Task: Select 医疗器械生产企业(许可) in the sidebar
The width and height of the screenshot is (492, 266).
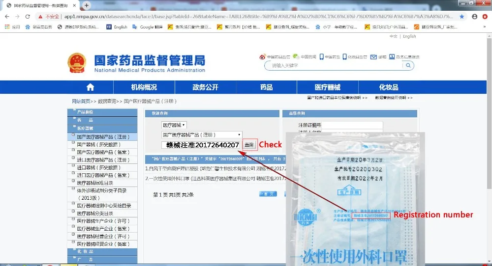Action: tap(103, 221)
